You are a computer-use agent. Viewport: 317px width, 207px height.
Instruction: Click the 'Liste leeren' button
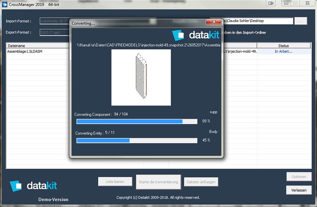115,181
